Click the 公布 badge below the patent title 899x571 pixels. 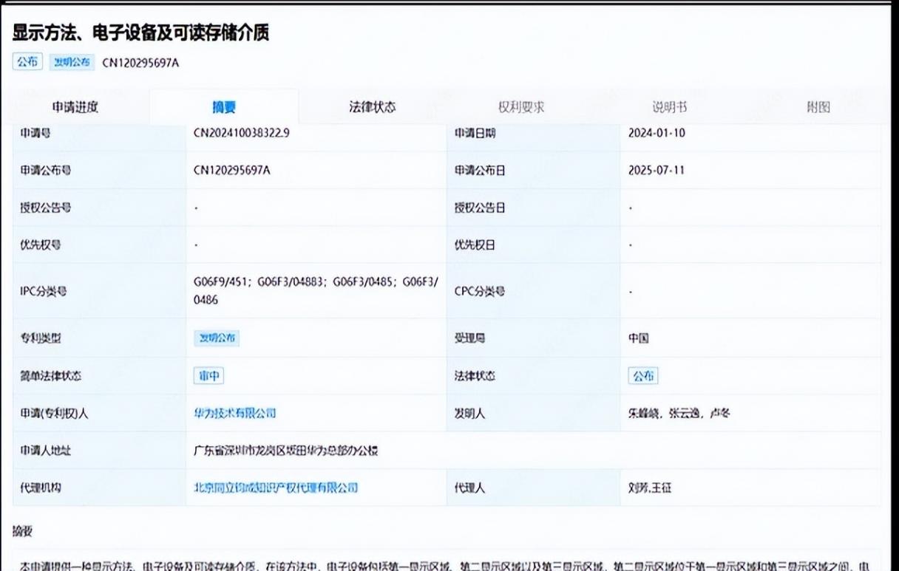(28, 63)
